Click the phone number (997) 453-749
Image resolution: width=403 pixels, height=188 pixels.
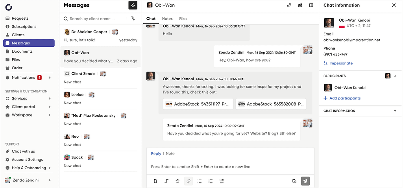(335, 54)
